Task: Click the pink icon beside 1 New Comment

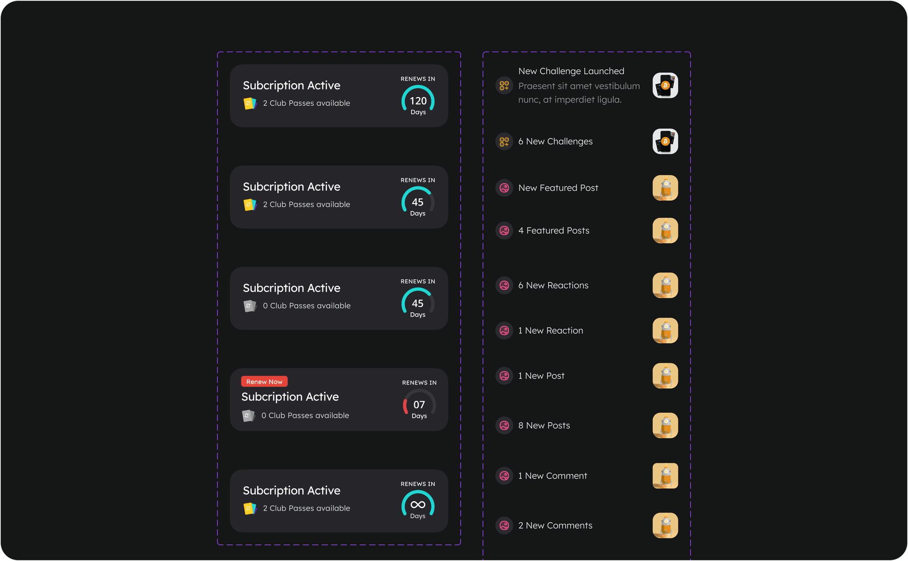Action: tap(504, 476)
